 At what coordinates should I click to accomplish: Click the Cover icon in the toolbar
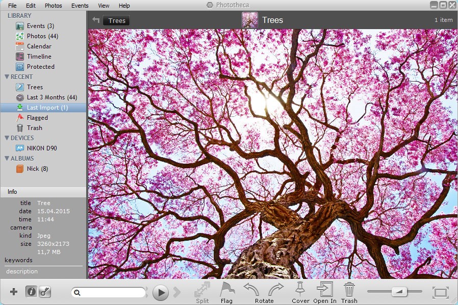point(300,290)
